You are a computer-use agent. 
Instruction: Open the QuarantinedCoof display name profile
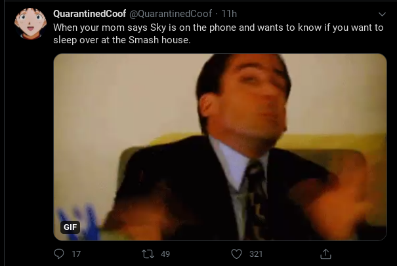(90, 14)
